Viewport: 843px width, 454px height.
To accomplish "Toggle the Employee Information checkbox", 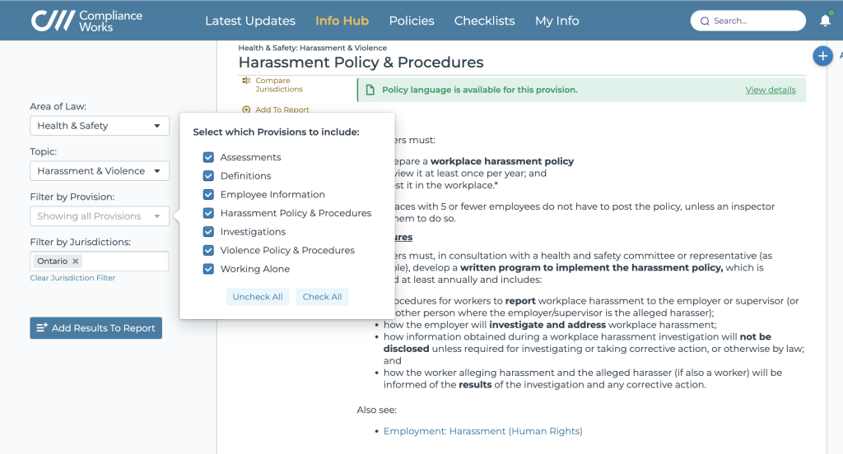I will (208, 194).
